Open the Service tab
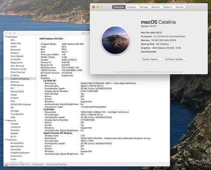This screenshot has width=211, height=170. tap(179, 7)
